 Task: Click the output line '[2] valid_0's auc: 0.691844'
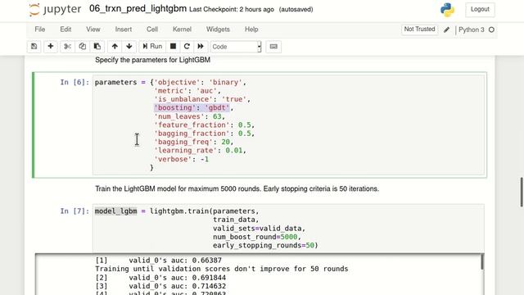(x=160, y=278)
